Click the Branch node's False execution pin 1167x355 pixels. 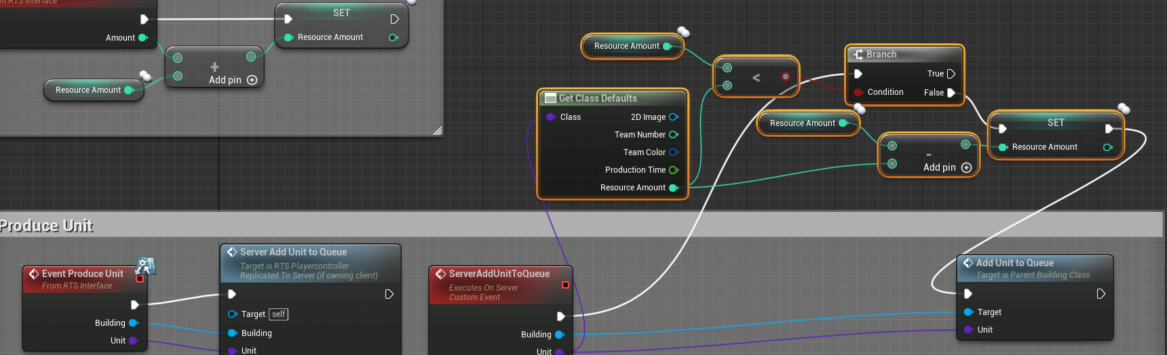pos(951,93)
